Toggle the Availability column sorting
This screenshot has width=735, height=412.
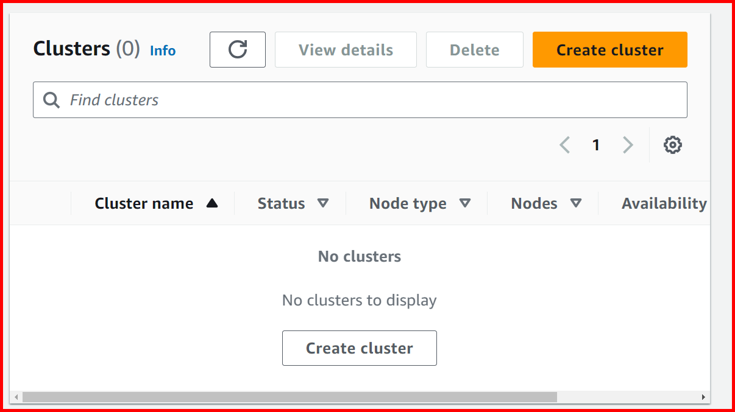point(664,203)
